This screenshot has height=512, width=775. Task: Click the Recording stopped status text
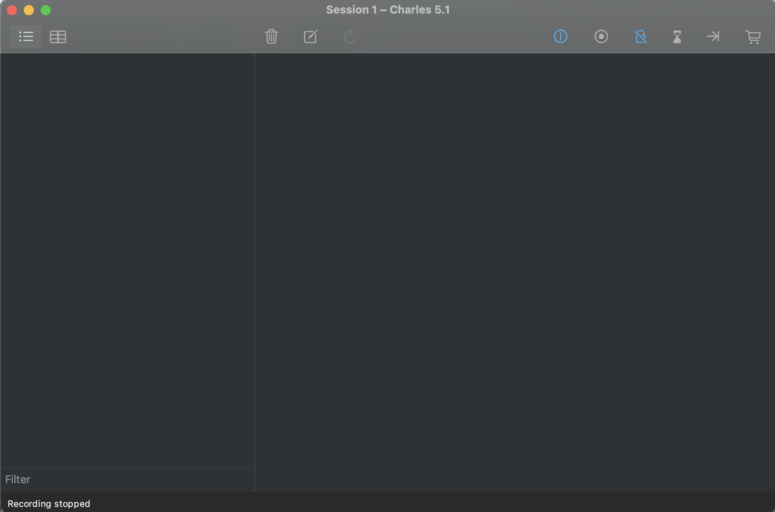click(x=49, y=504)
